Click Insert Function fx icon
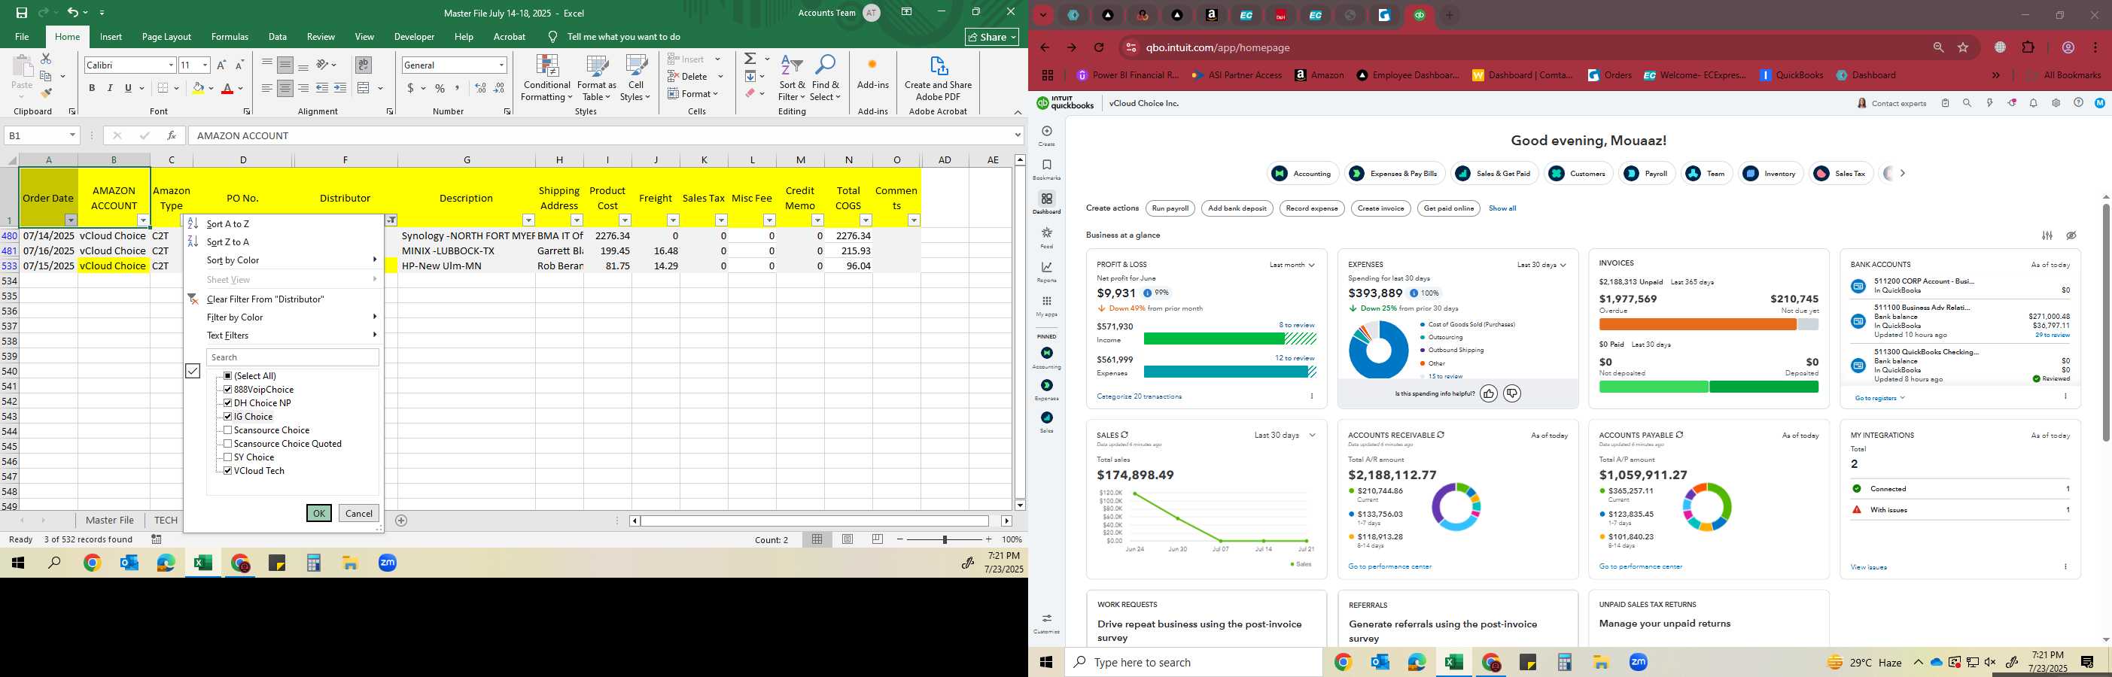Image resolution: width=2112 pixels, height=677 pixels. click(x=172, y=135)
